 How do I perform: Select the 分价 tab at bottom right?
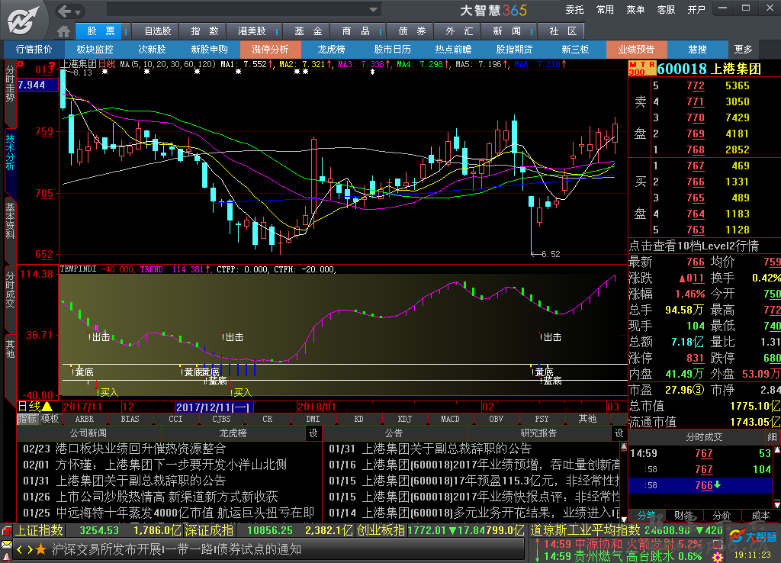[722, 515]
